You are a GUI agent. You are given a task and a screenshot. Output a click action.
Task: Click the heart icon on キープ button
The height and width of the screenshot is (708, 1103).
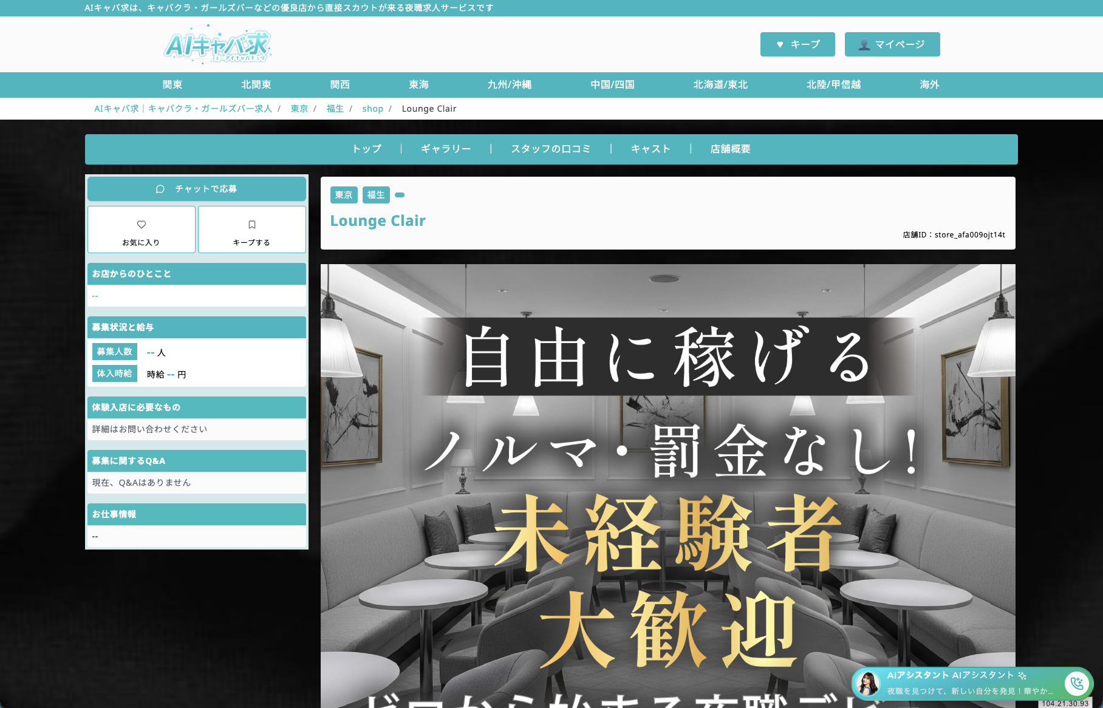pyautogui.click(x=780, y=44)
